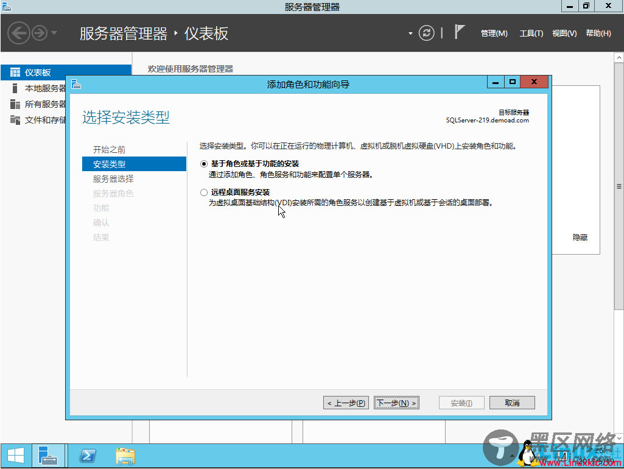Click Server Manager taskbar icon

coord(48,455)
